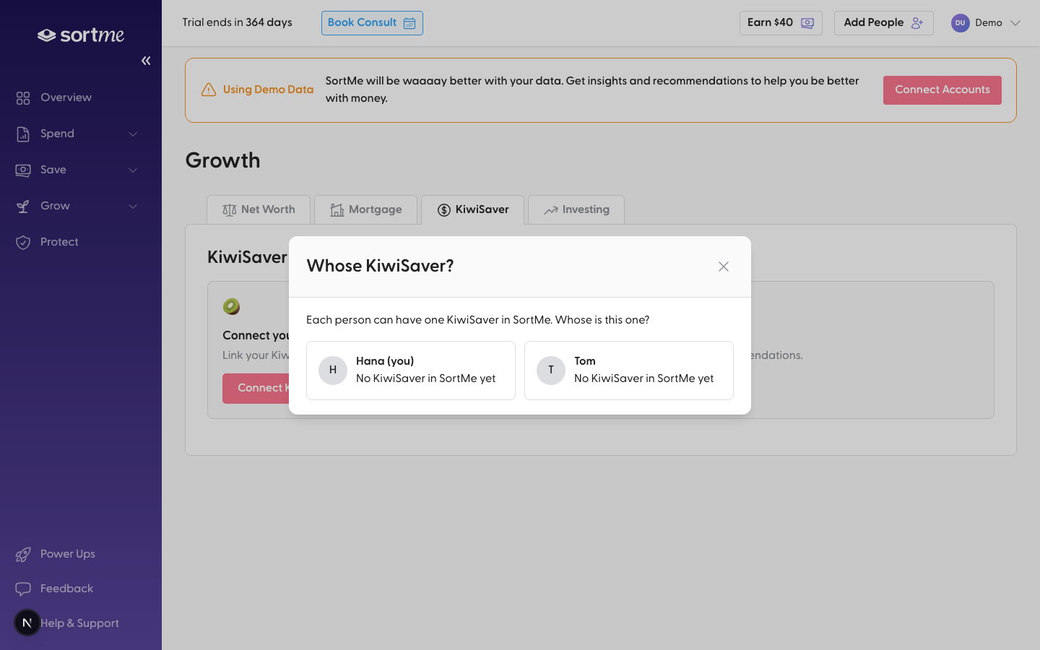Click the Add People button
The height and width of the screenshot is (650, 1040).
(884, 23)
